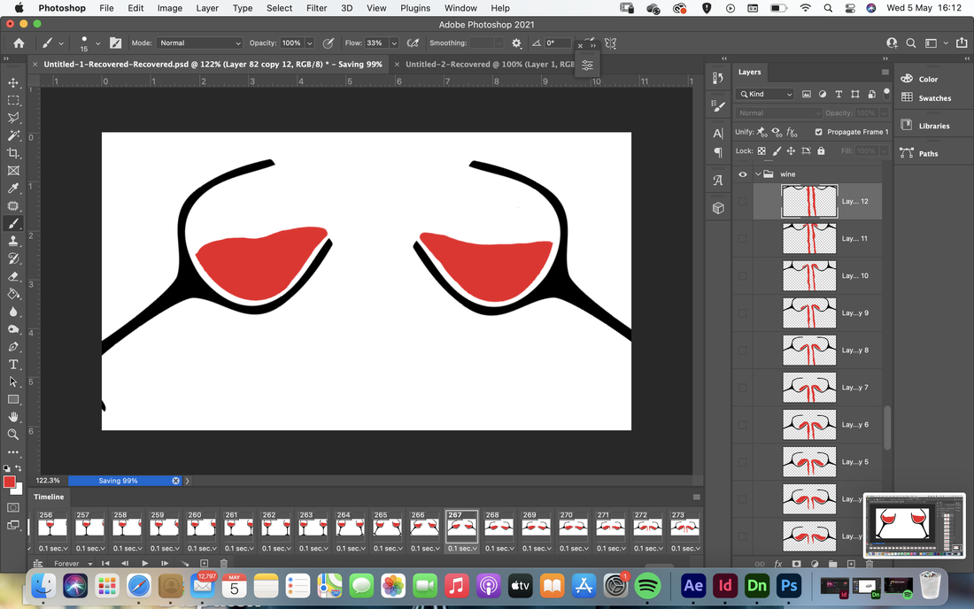Select the Horizontal Type tool
Viewport: 974px width, 609px height.
coord(13,365)
